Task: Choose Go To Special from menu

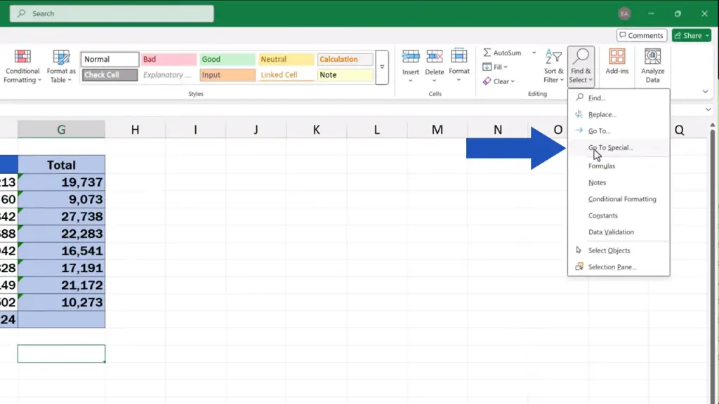Action: (610, 148)
